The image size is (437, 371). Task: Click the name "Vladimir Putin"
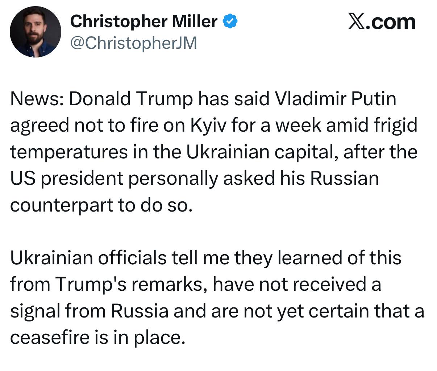[x=336, y=99]
